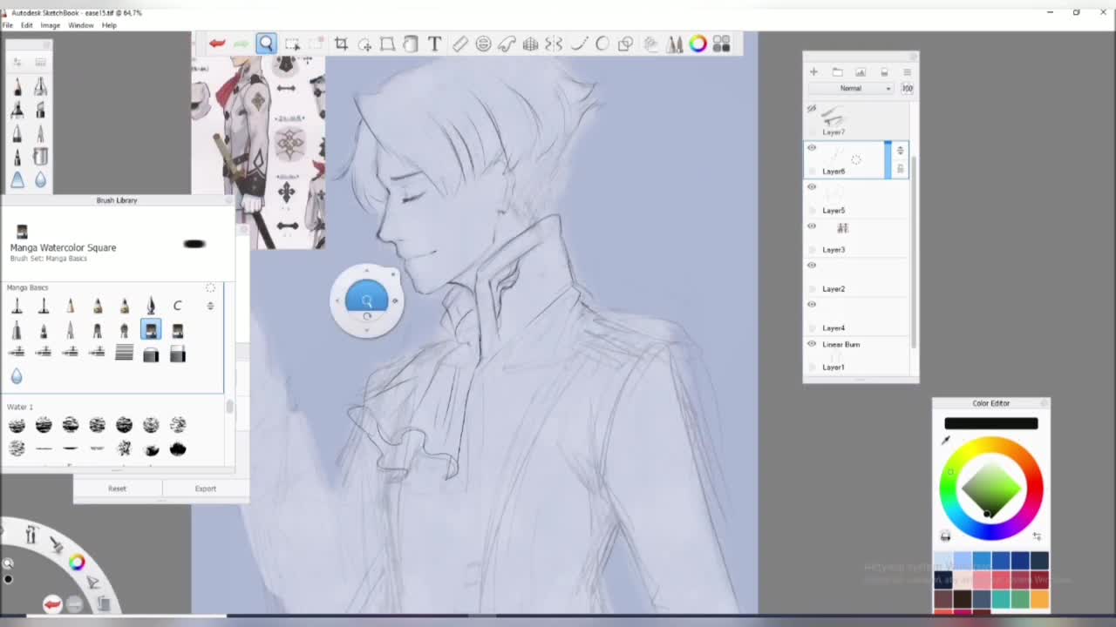Screen dimensions: 1116x627
Task: Click the Brush Library scrollbar handle
Action: [x=229, y=407]
